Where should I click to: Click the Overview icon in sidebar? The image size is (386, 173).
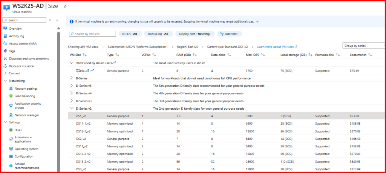click(5, 28)
